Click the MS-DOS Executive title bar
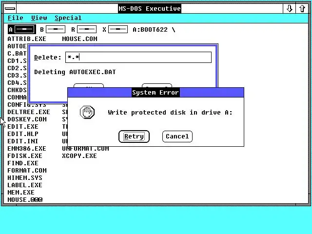312x234 pixels. coord(150,9)
